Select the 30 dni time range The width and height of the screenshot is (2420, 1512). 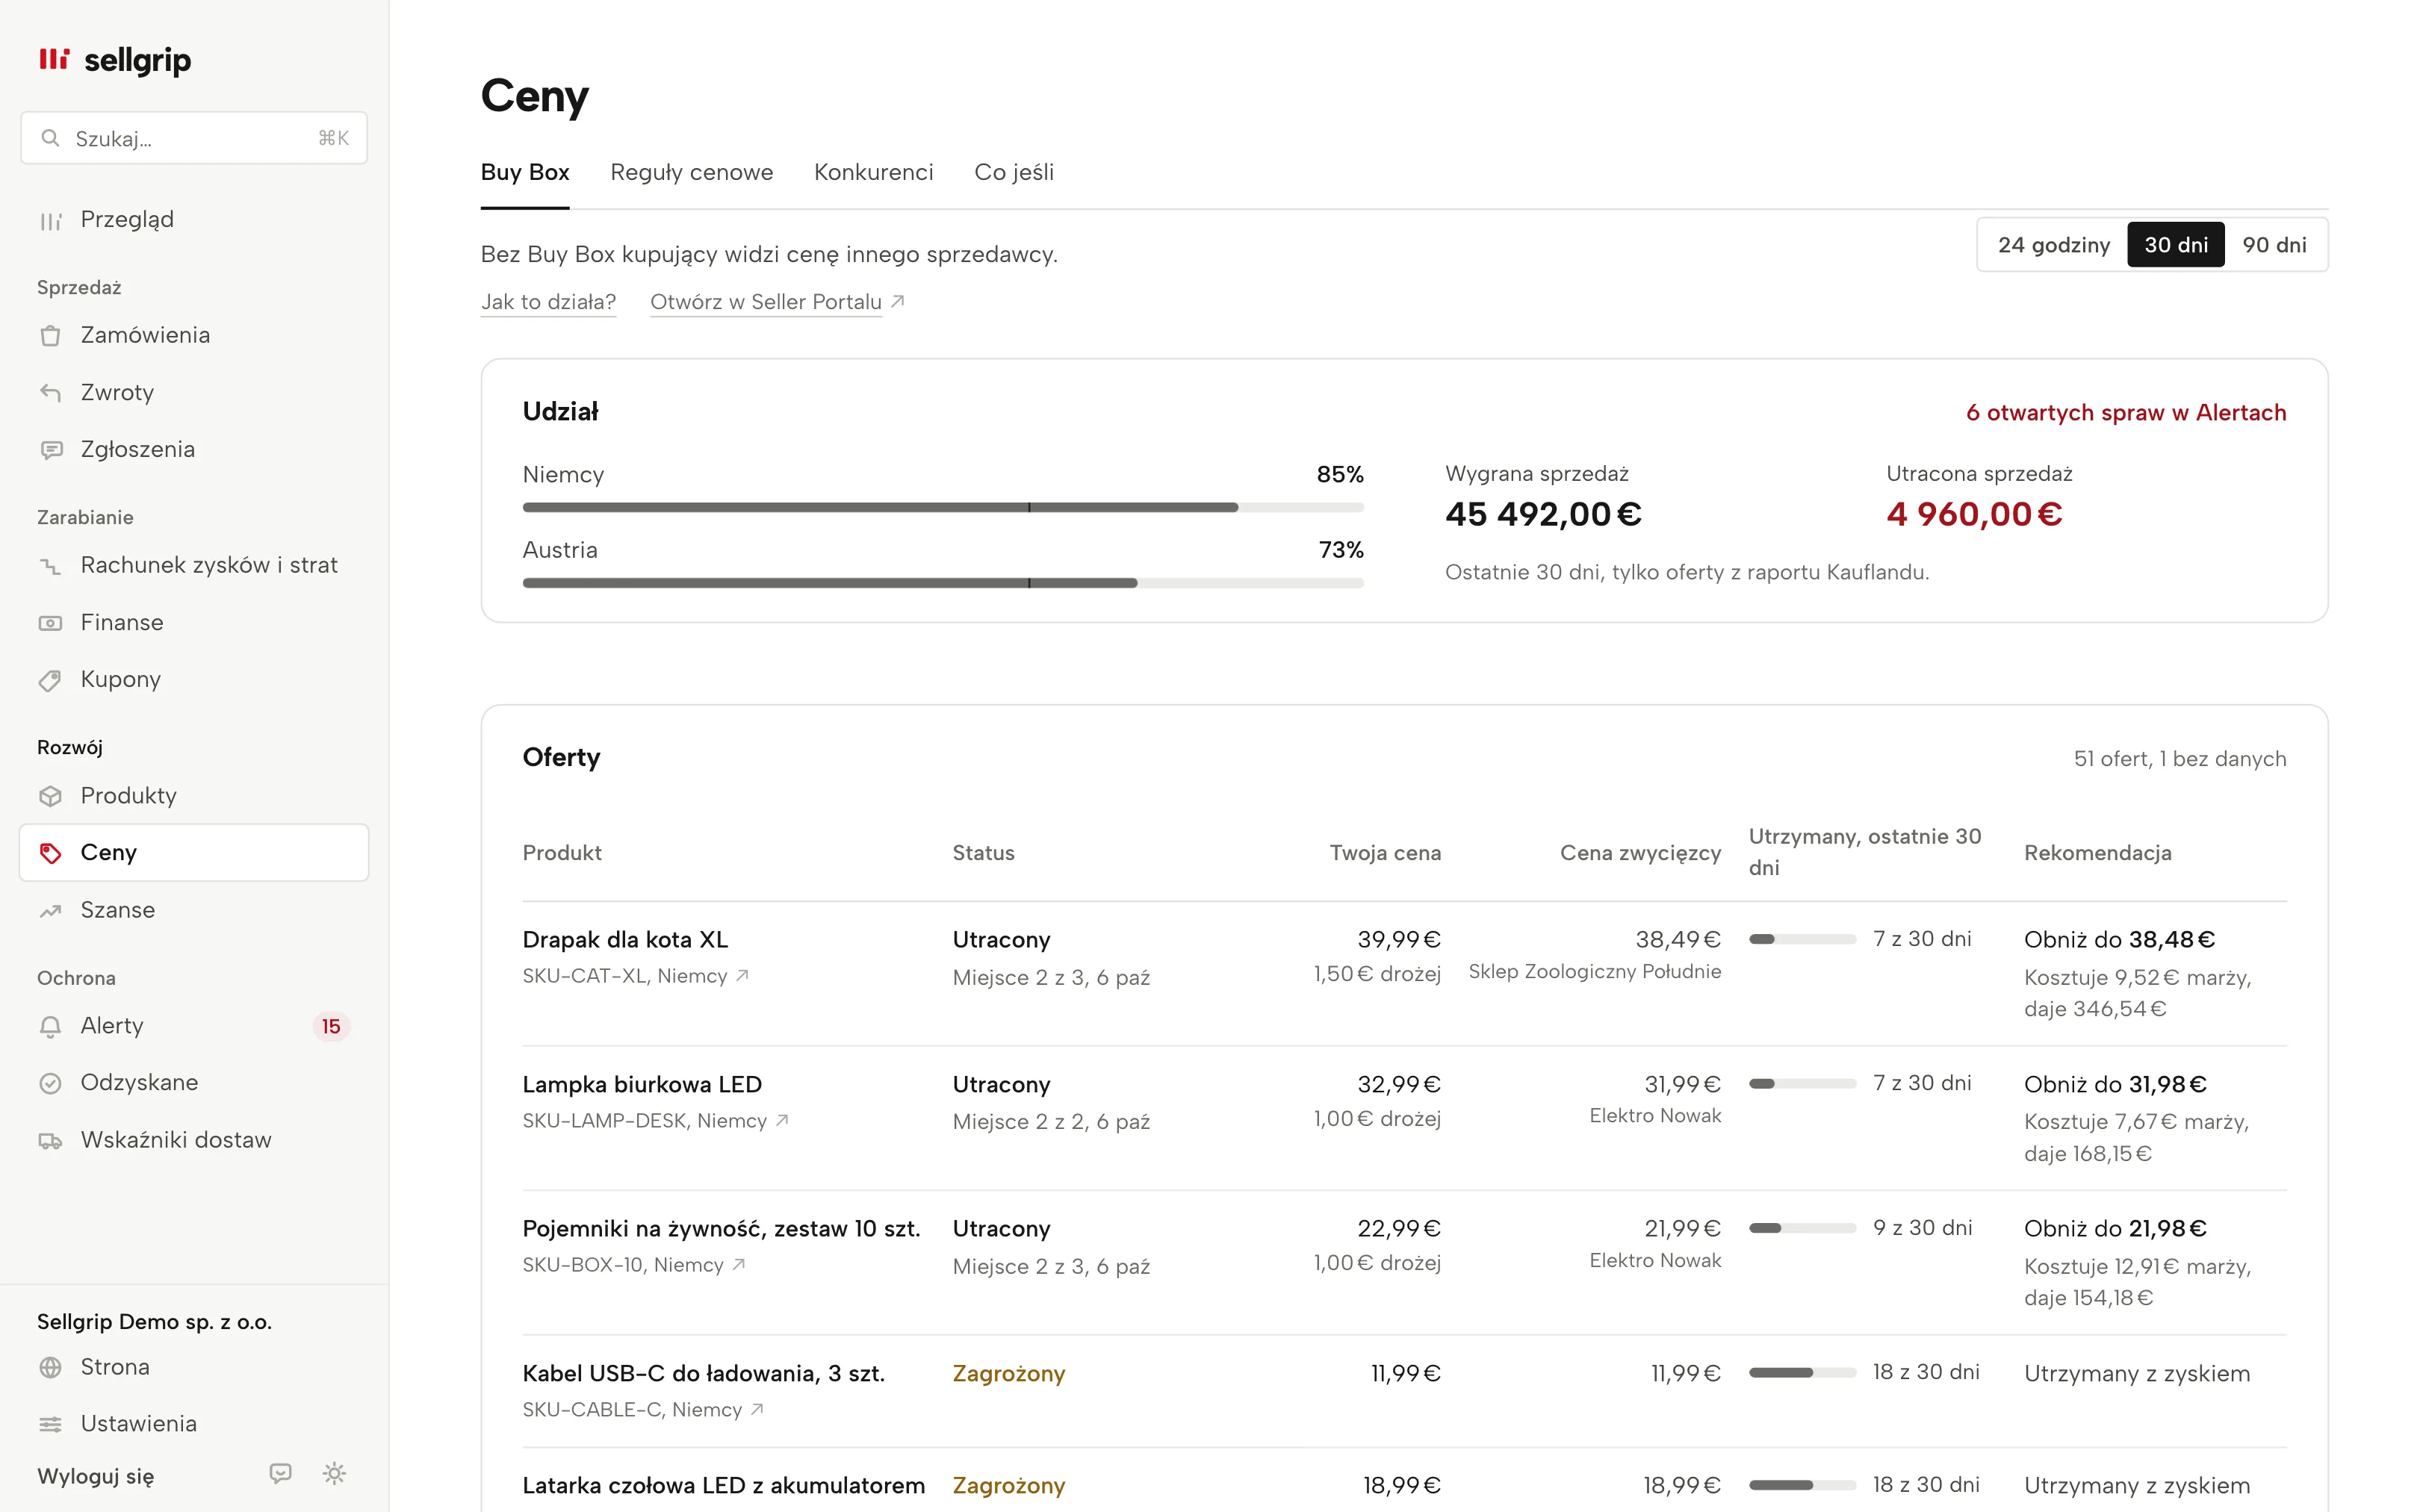point(2175,245)
